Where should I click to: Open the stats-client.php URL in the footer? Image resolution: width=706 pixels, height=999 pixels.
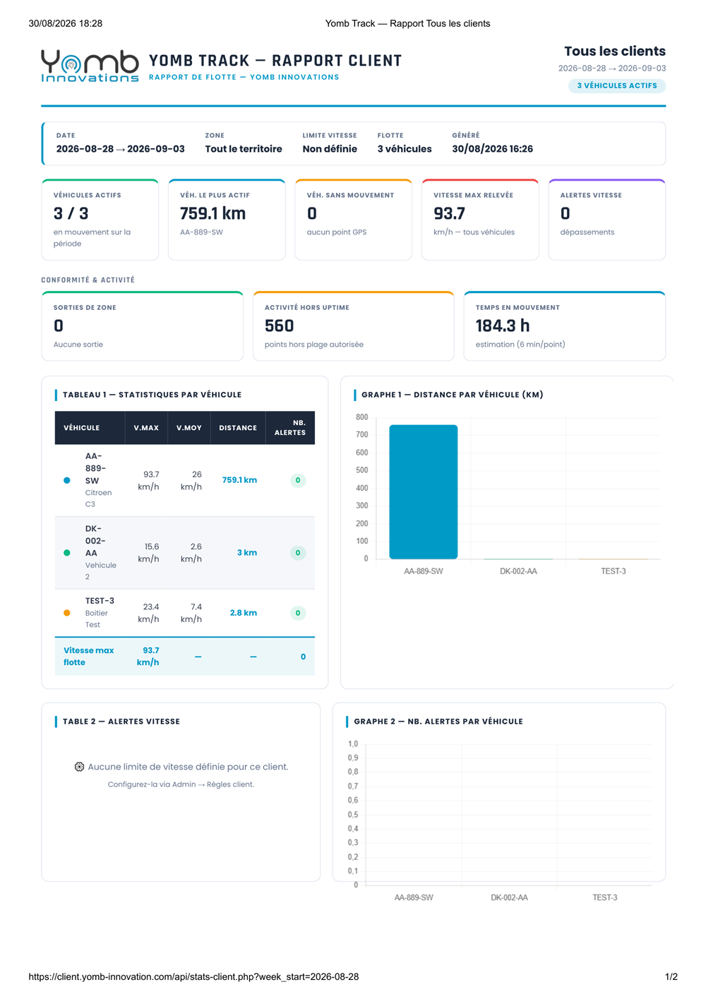point(193,976)
